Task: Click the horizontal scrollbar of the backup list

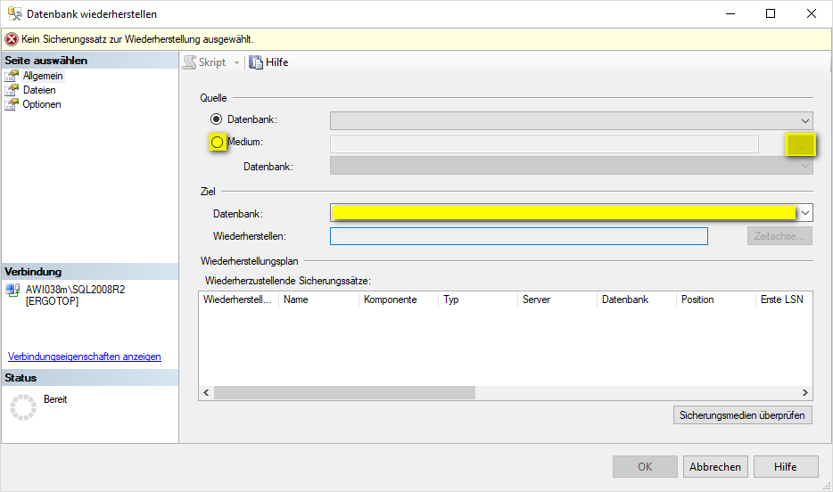Action: click(344, 393)
